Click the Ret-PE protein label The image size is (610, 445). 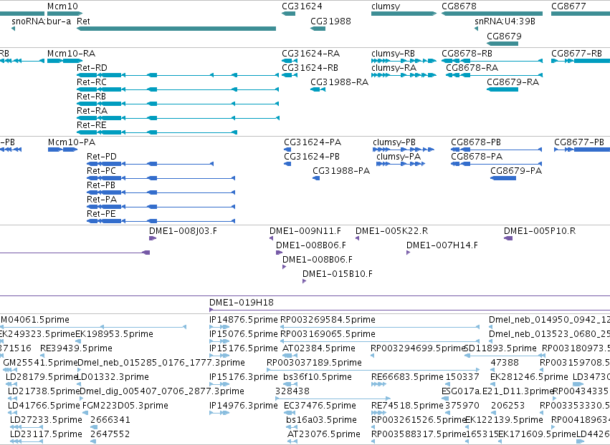pos(101,214)
